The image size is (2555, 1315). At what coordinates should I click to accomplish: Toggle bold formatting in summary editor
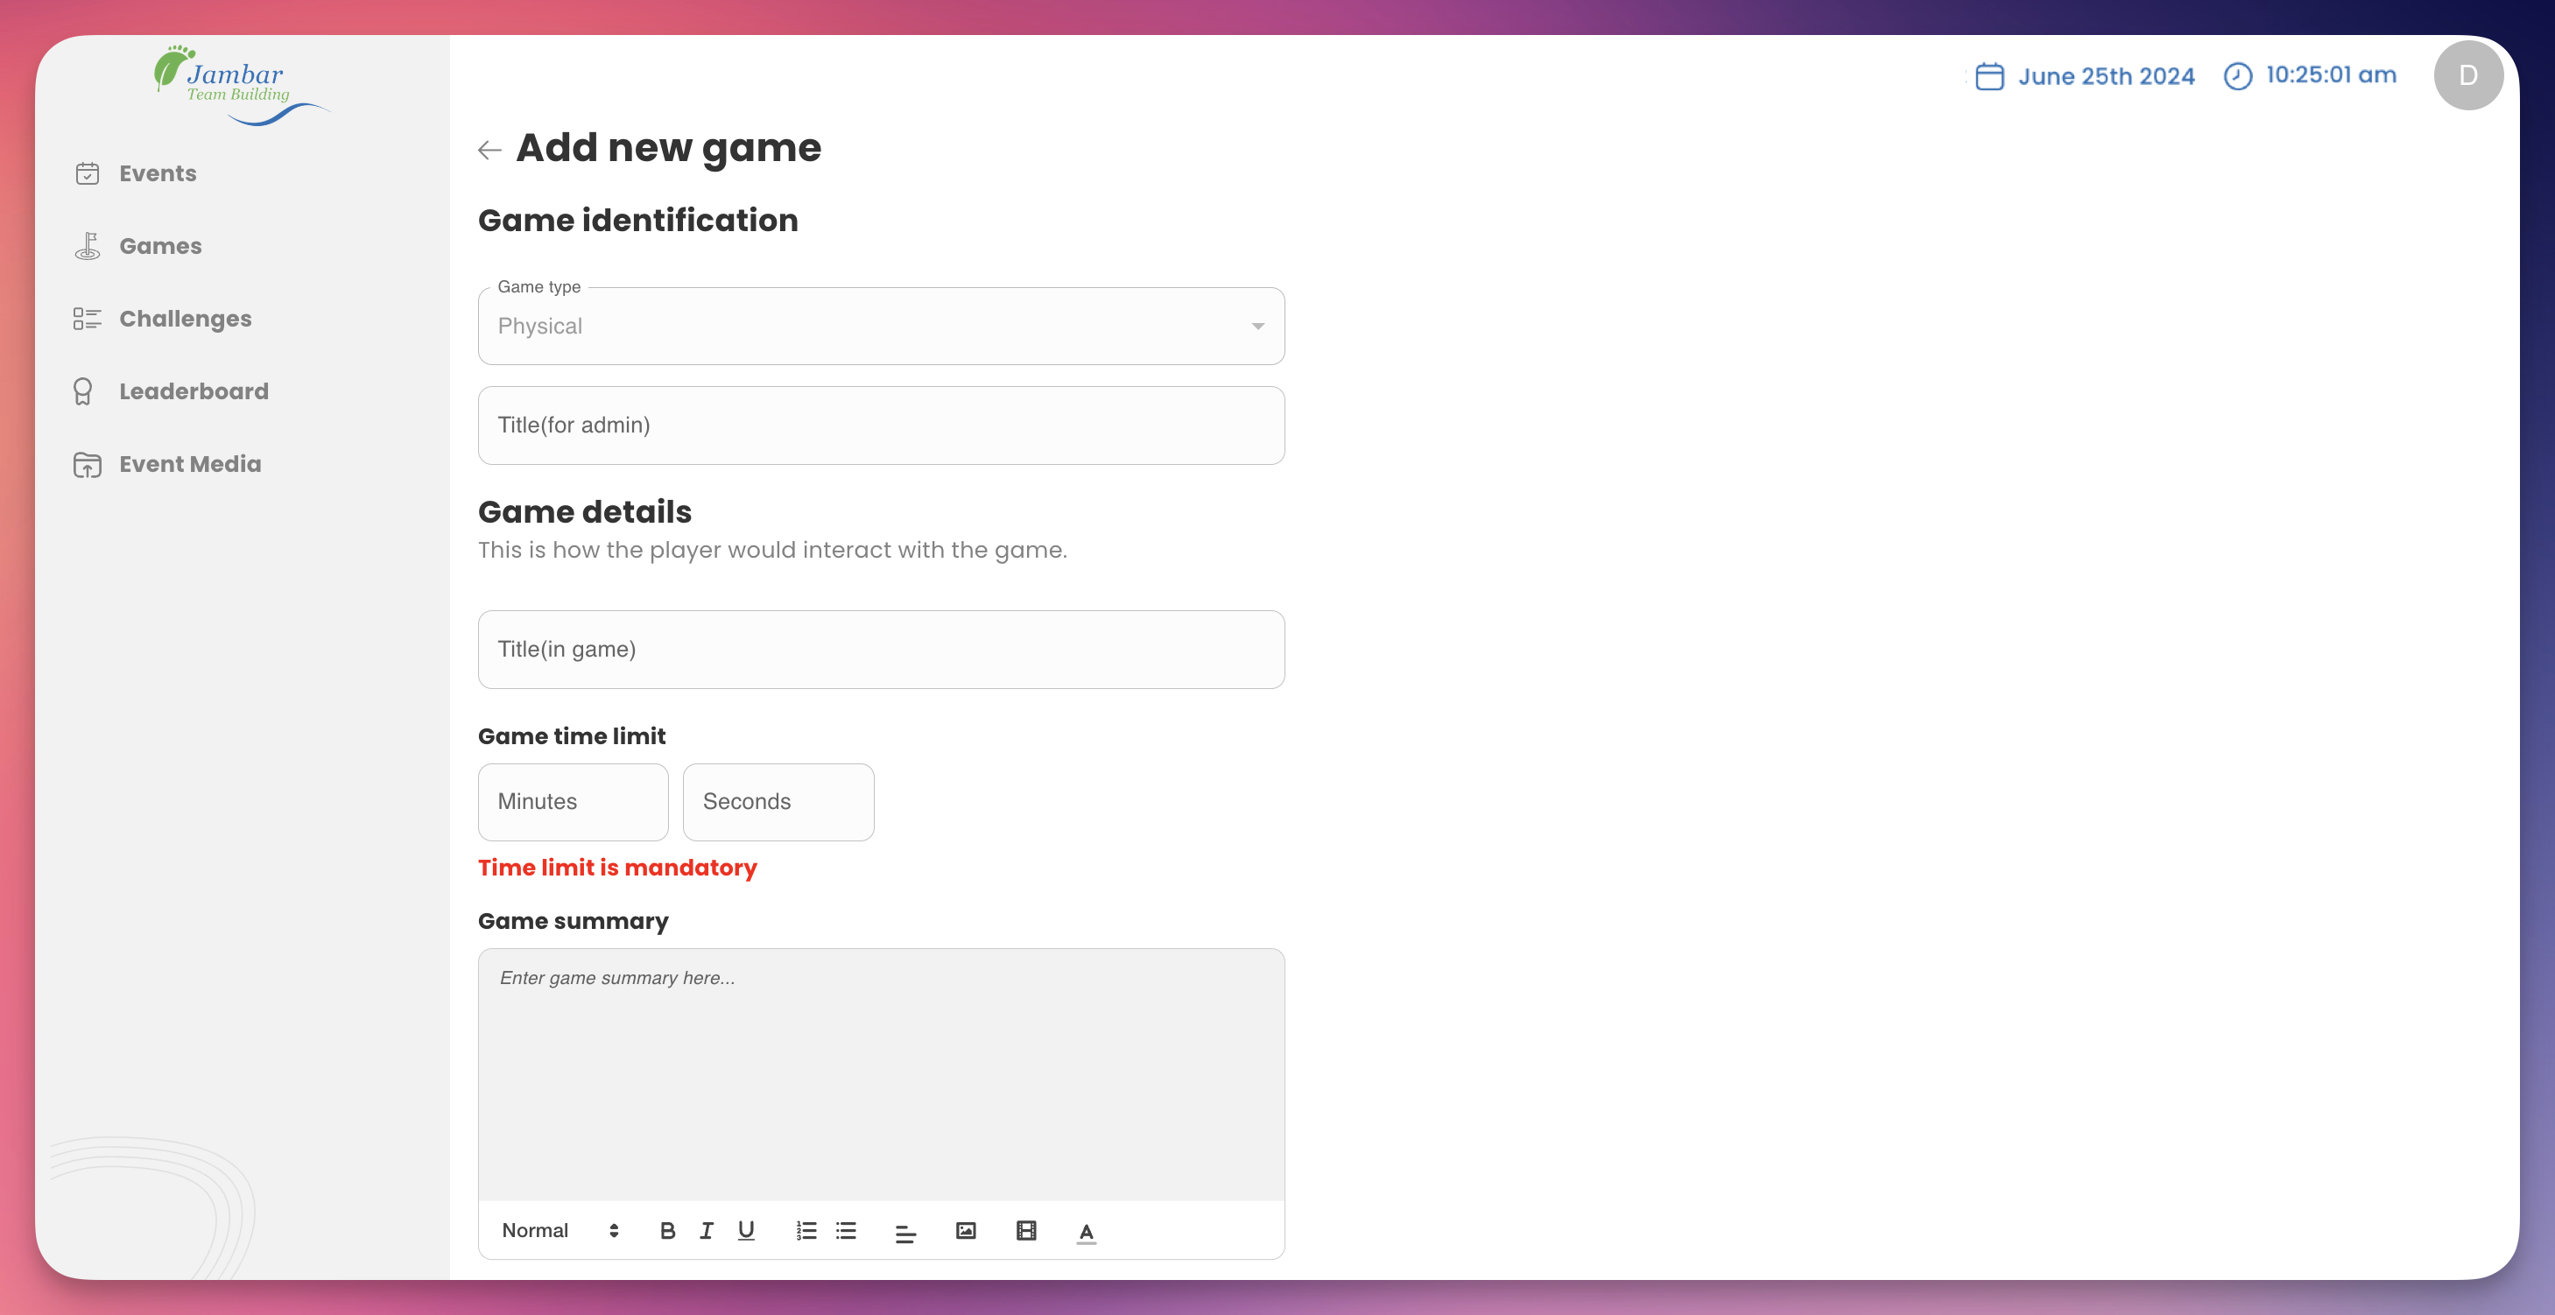coord(667,1231)
